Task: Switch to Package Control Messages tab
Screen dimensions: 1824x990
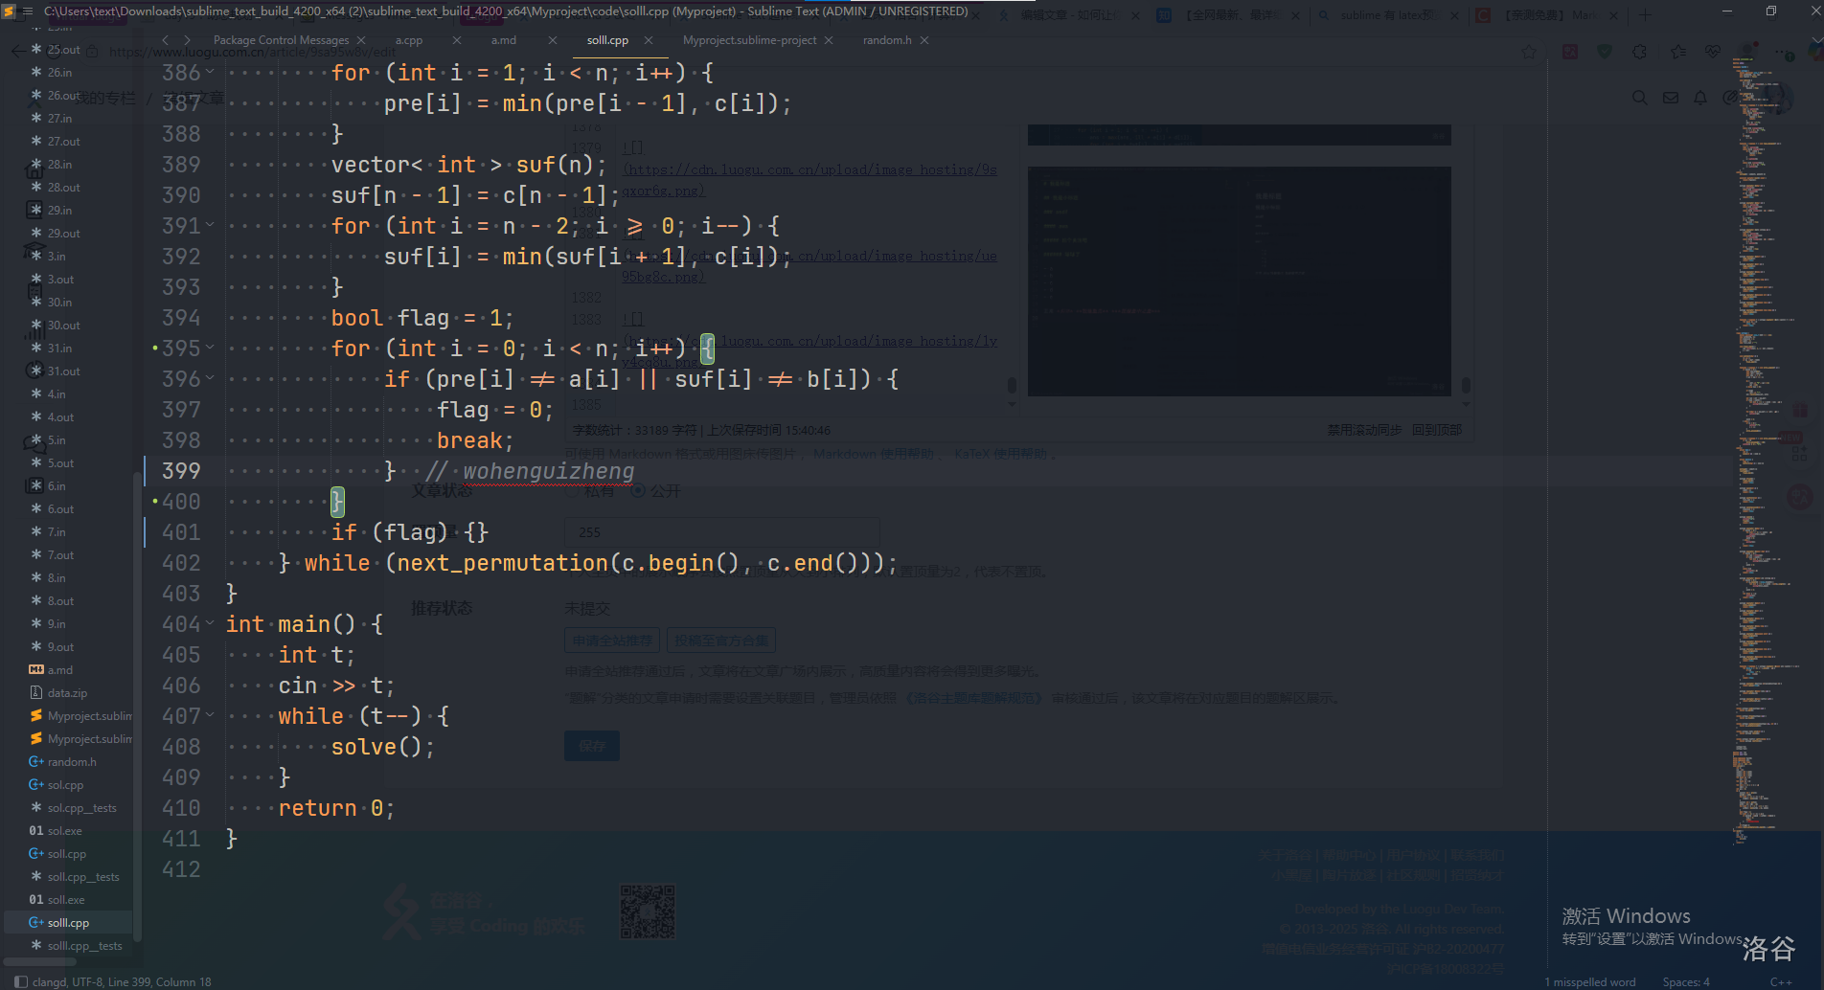Action: [x=281, y=40]
